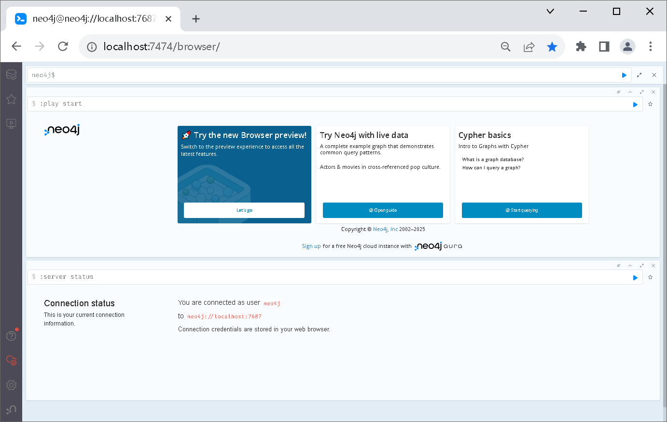
Task: Select the 'What is a graph database?' text
Action: [x=493, y=160]
